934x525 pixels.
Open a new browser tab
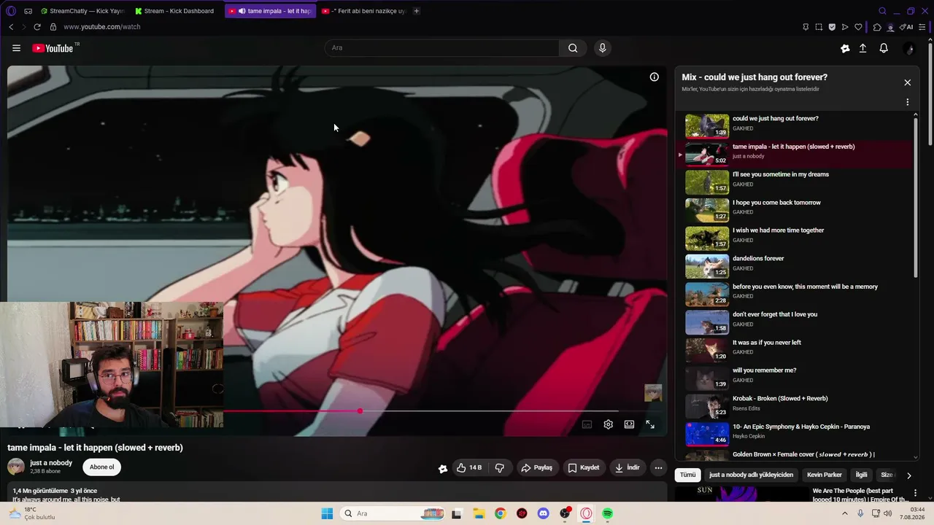(x=417, y=11)
